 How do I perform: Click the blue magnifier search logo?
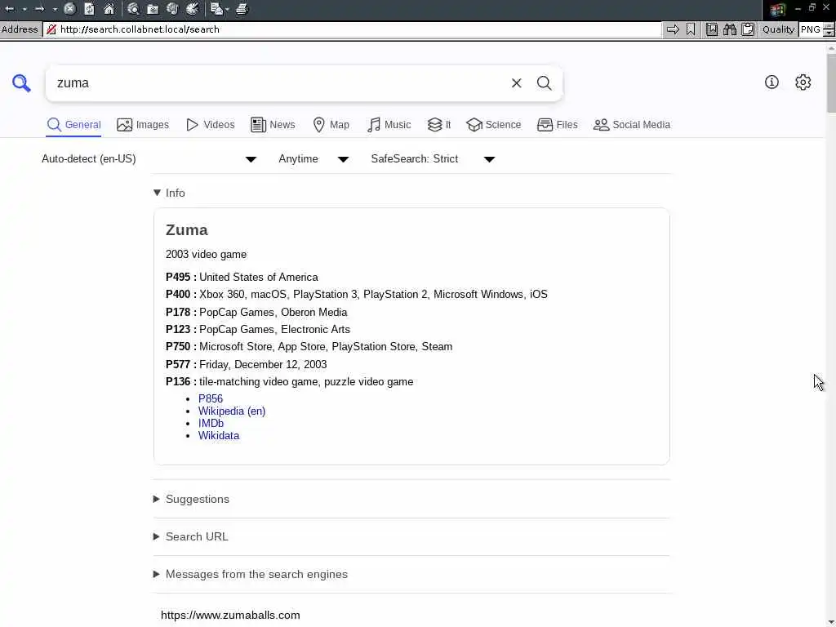pos(21,82)
